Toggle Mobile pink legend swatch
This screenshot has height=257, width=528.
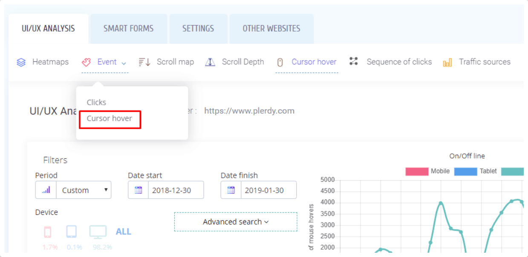[417, 171]
